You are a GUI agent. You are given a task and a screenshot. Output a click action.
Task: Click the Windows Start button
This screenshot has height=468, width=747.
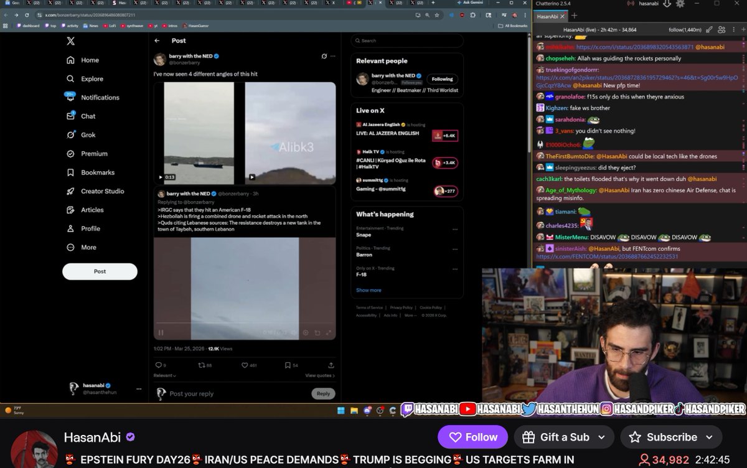341,410
